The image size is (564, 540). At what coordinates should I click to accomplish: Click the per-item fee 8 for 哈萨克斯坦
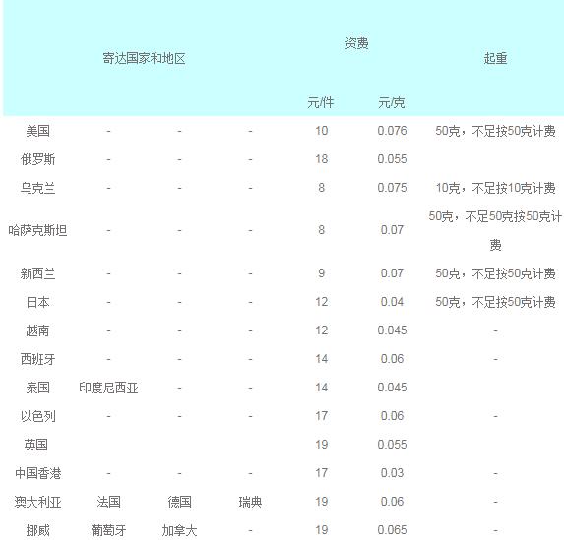(x=321, y=230)
